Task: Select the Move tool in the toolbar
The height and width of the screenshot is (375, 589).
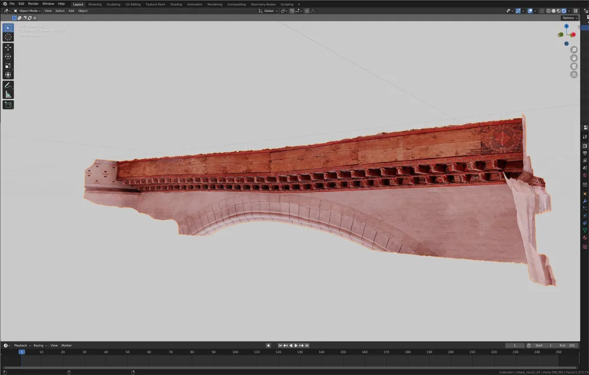Action: [x=8, y=47]
